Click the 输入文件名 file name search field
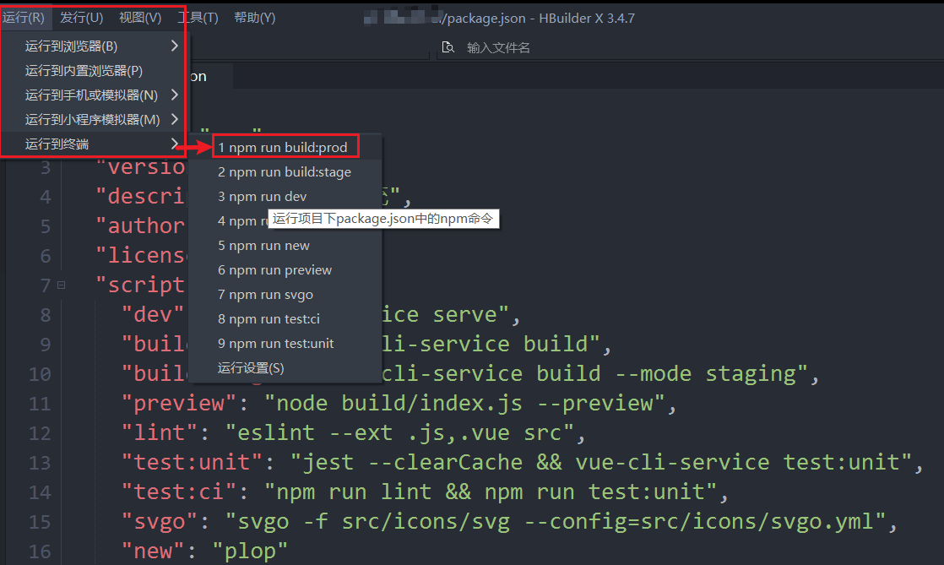This screenshot has width=944, height=565. [498, 48]
